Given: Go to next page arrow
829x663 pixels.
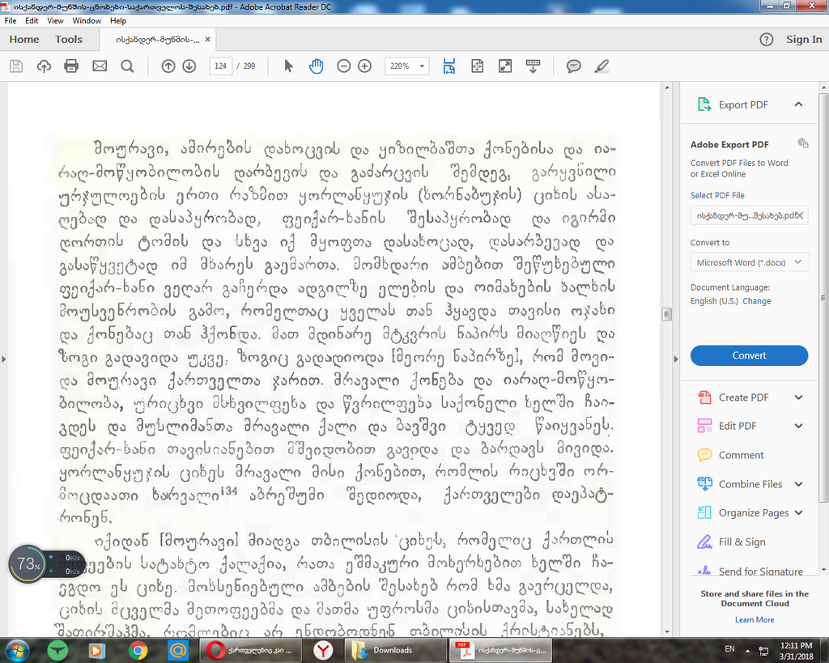Looking at the screenshot, I should [189, 66].
